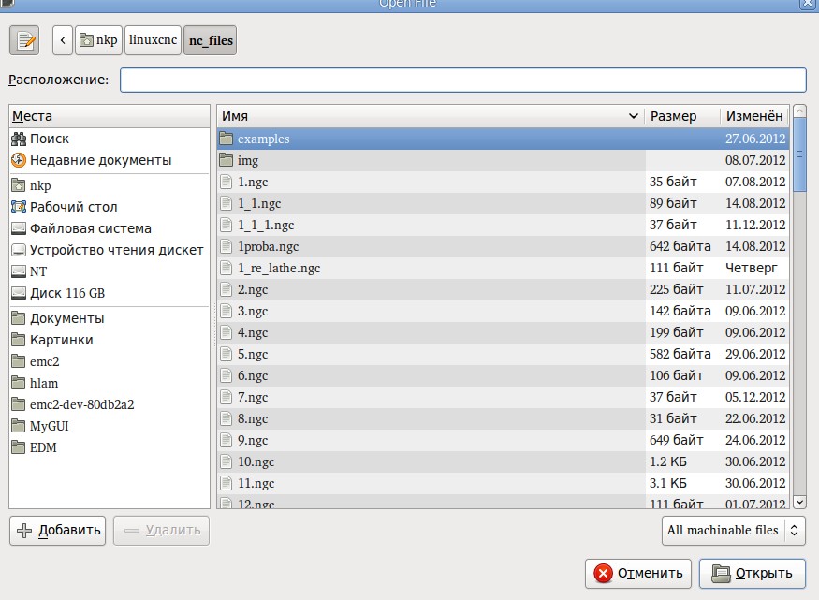Open the MyGUI bookmark folder
The height and width of the screenshot is (600, 819).
click(x=49, y=426)
